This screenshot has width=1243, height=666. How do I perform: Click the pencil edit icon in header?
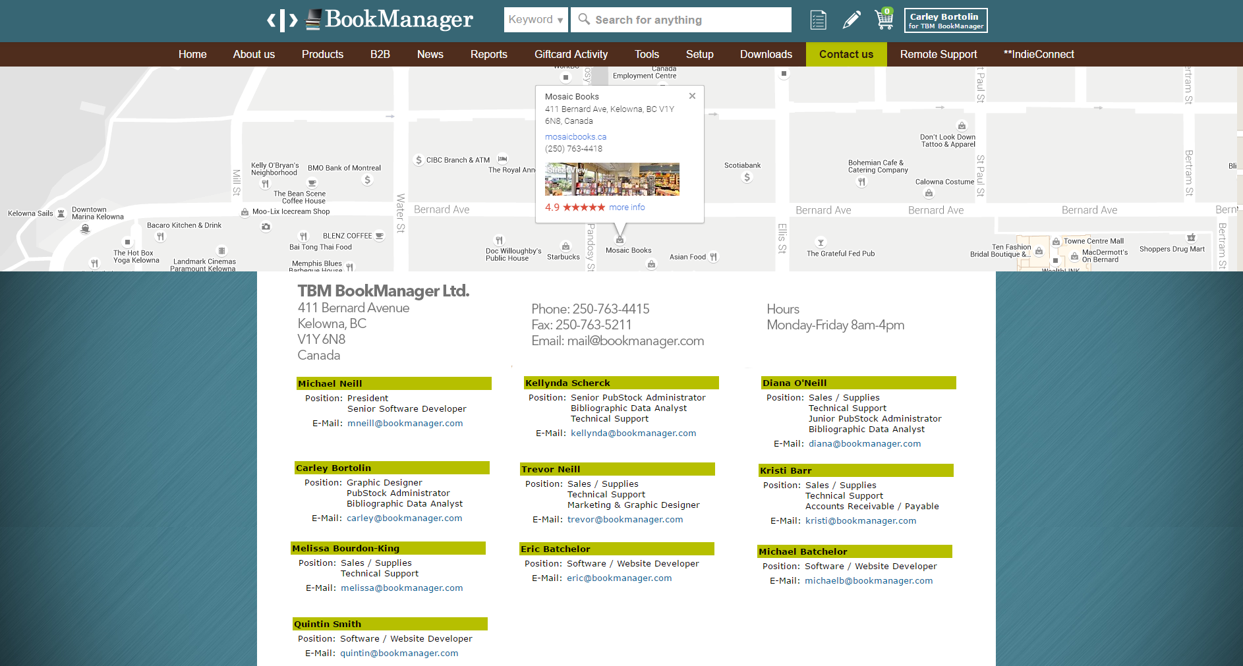click(851, 20)
